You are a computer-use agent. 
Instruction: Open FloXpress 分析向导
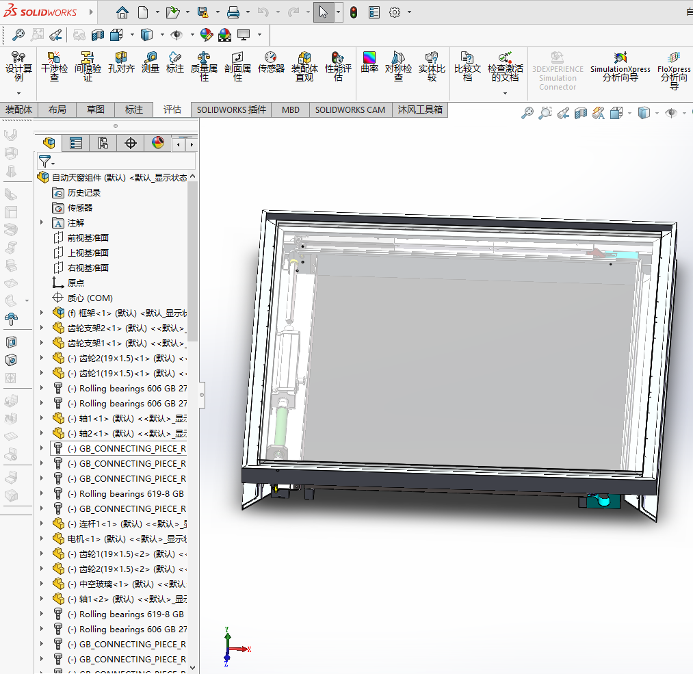pyautogui.click(x=672, y=65)
